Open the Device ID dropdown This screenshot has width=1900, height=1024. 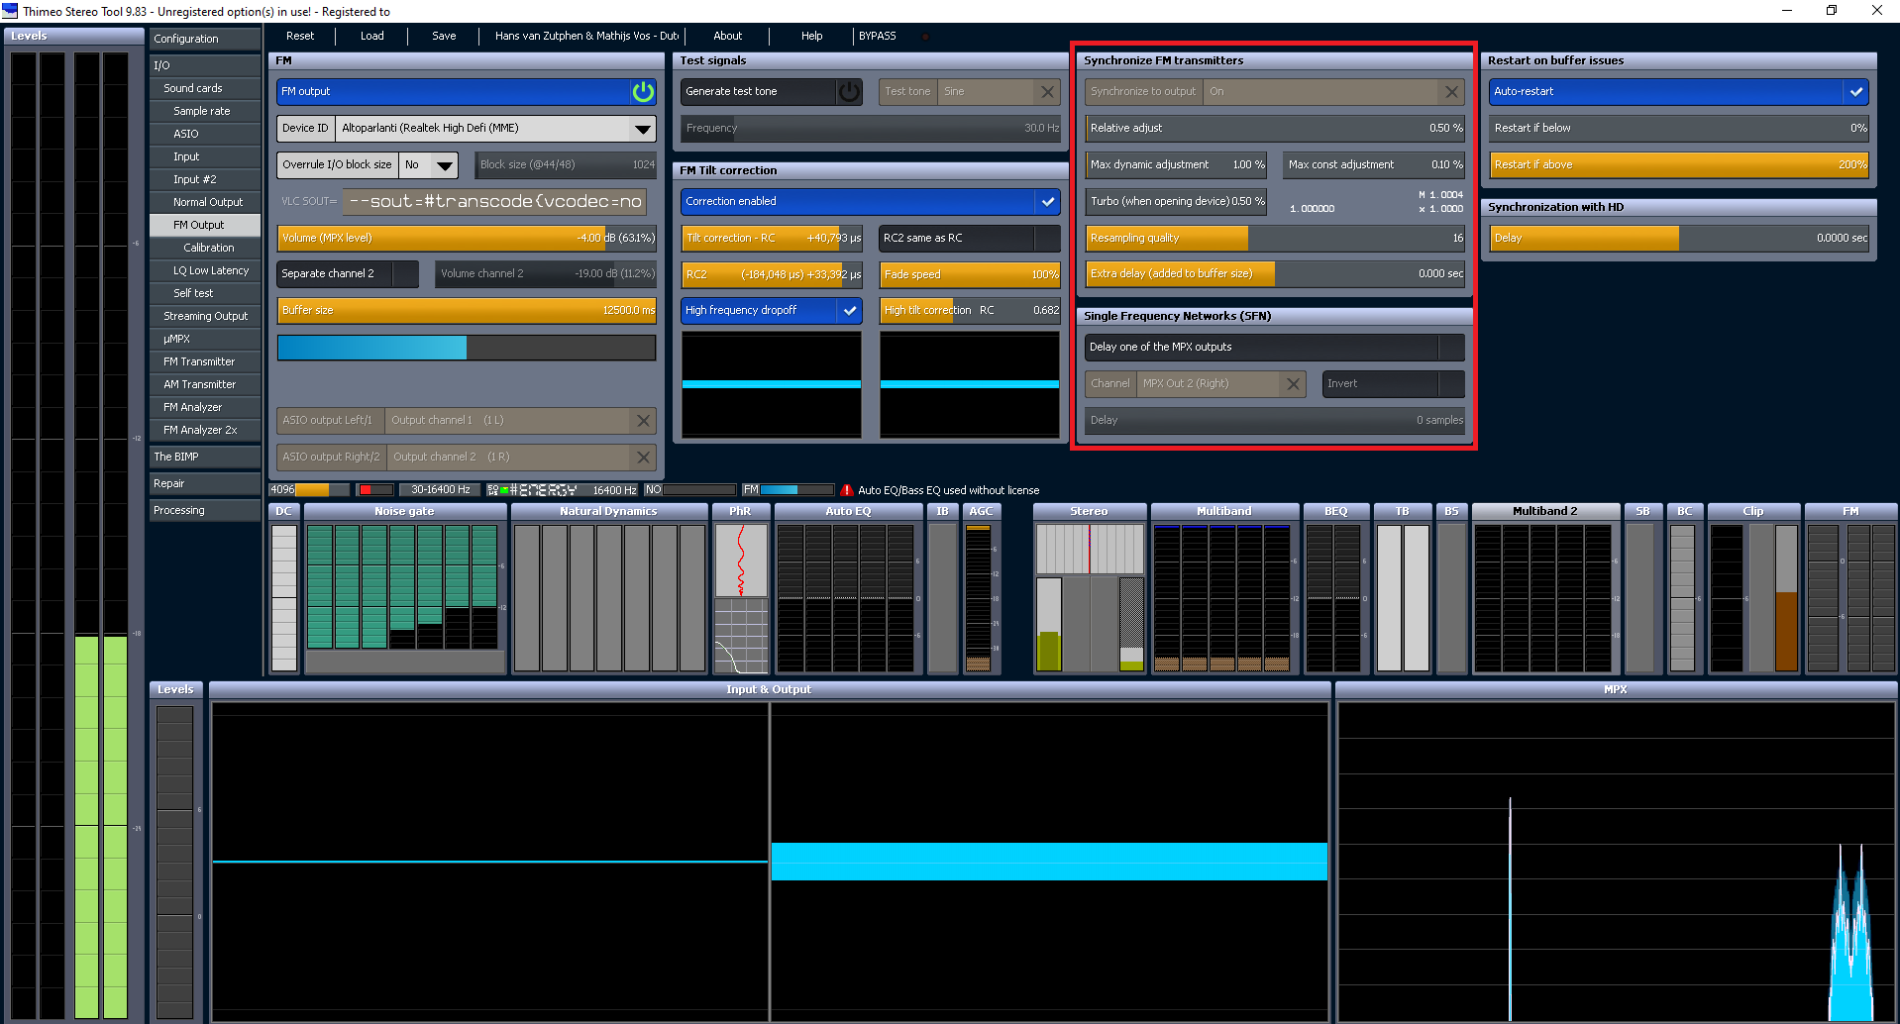pos(643,128)
